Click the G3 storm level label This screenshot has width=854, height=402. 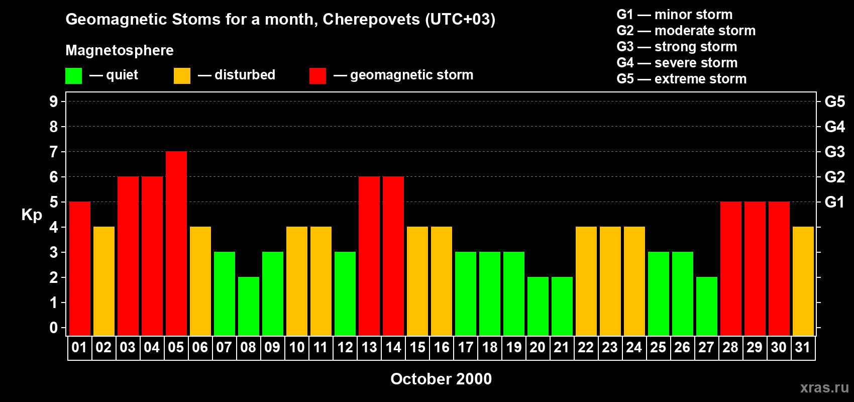tap(834, 152)
